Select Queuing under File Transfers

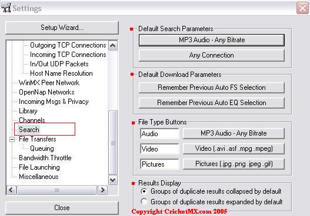[x=42, y=148]
